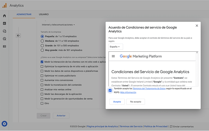Open Términos del Tratamiento de Datos link
The height and width of the screenshot is (131, 209).
[x=149, y=88]
